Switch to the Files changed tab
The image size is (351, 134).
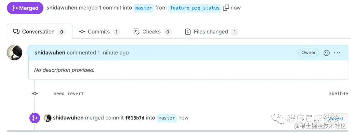coord(211,32)
